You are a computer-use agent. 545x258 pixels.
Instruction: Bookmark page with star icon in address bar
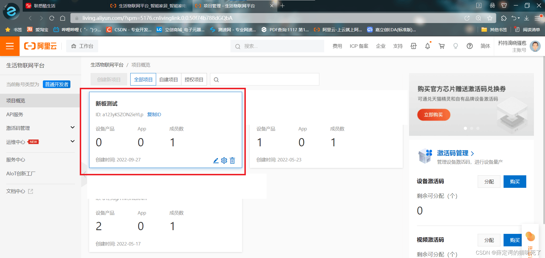(x=490, y=18)
